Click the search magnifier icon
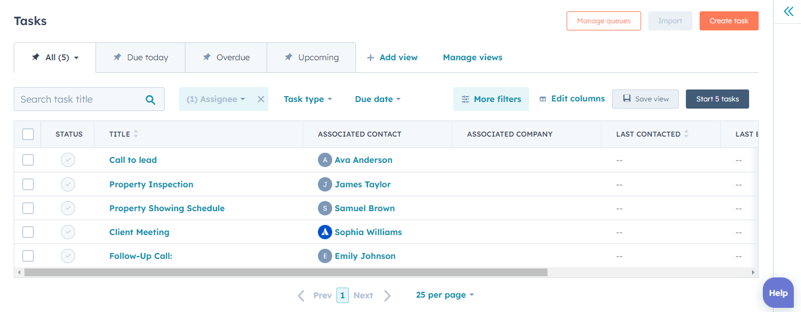 [150, 100]
